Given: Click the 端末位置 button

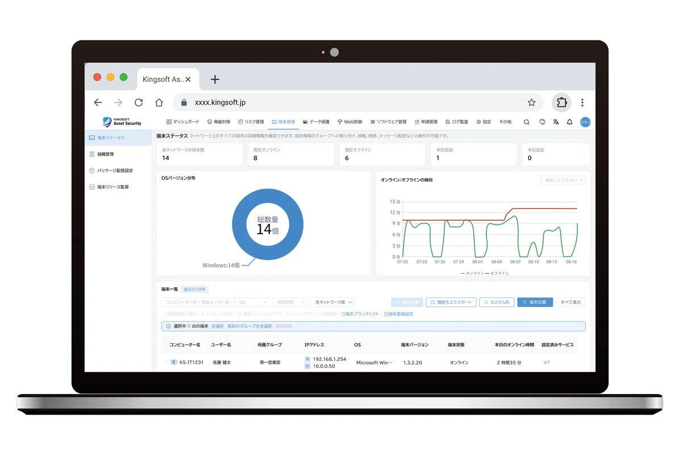Looking at the screenshot, I should [535, 303].
